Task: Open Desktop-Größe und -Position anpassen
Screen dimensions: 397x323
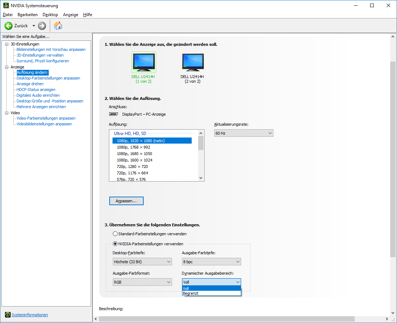Action: pos(50,101)
